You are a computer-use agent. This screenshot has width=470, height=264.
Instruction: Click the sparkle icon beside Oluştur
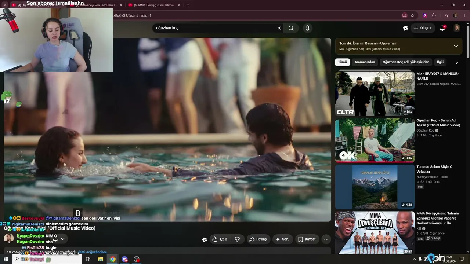(x=405, y=28)
